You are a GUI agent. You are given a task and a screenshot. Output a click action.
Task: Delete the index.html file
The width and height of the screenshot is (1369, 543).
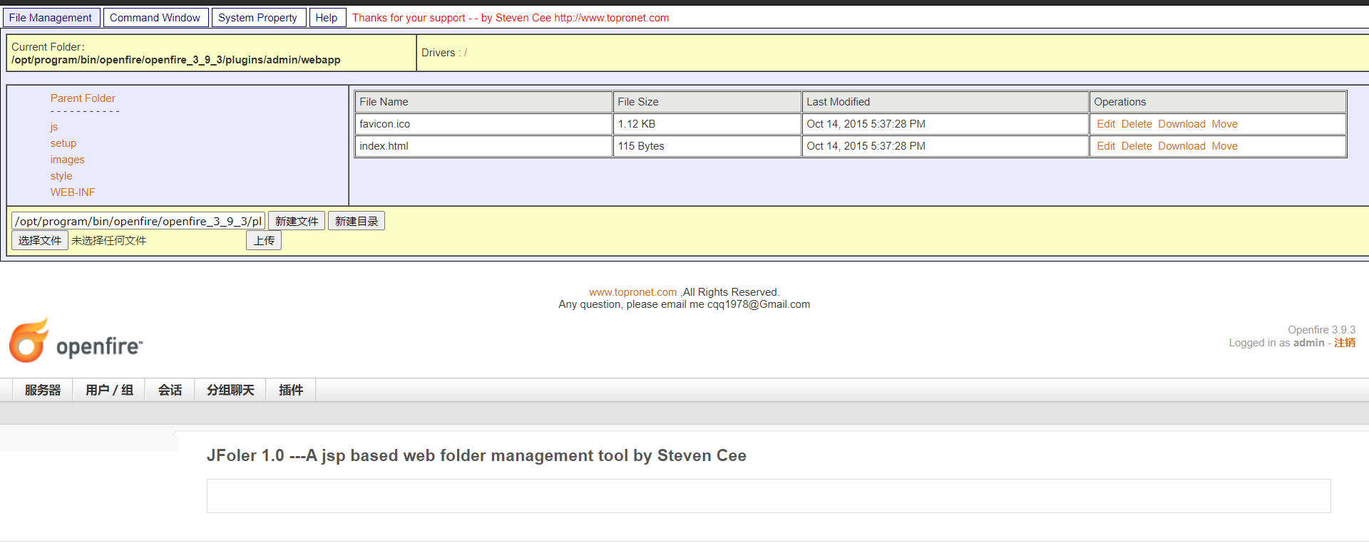pyautogui.click(x=1137, y=146)
